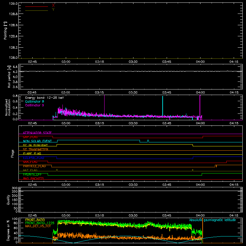This screenshot has width=246, height=246.
Task: Select the red X legend line sample
Action: [37, 6]
